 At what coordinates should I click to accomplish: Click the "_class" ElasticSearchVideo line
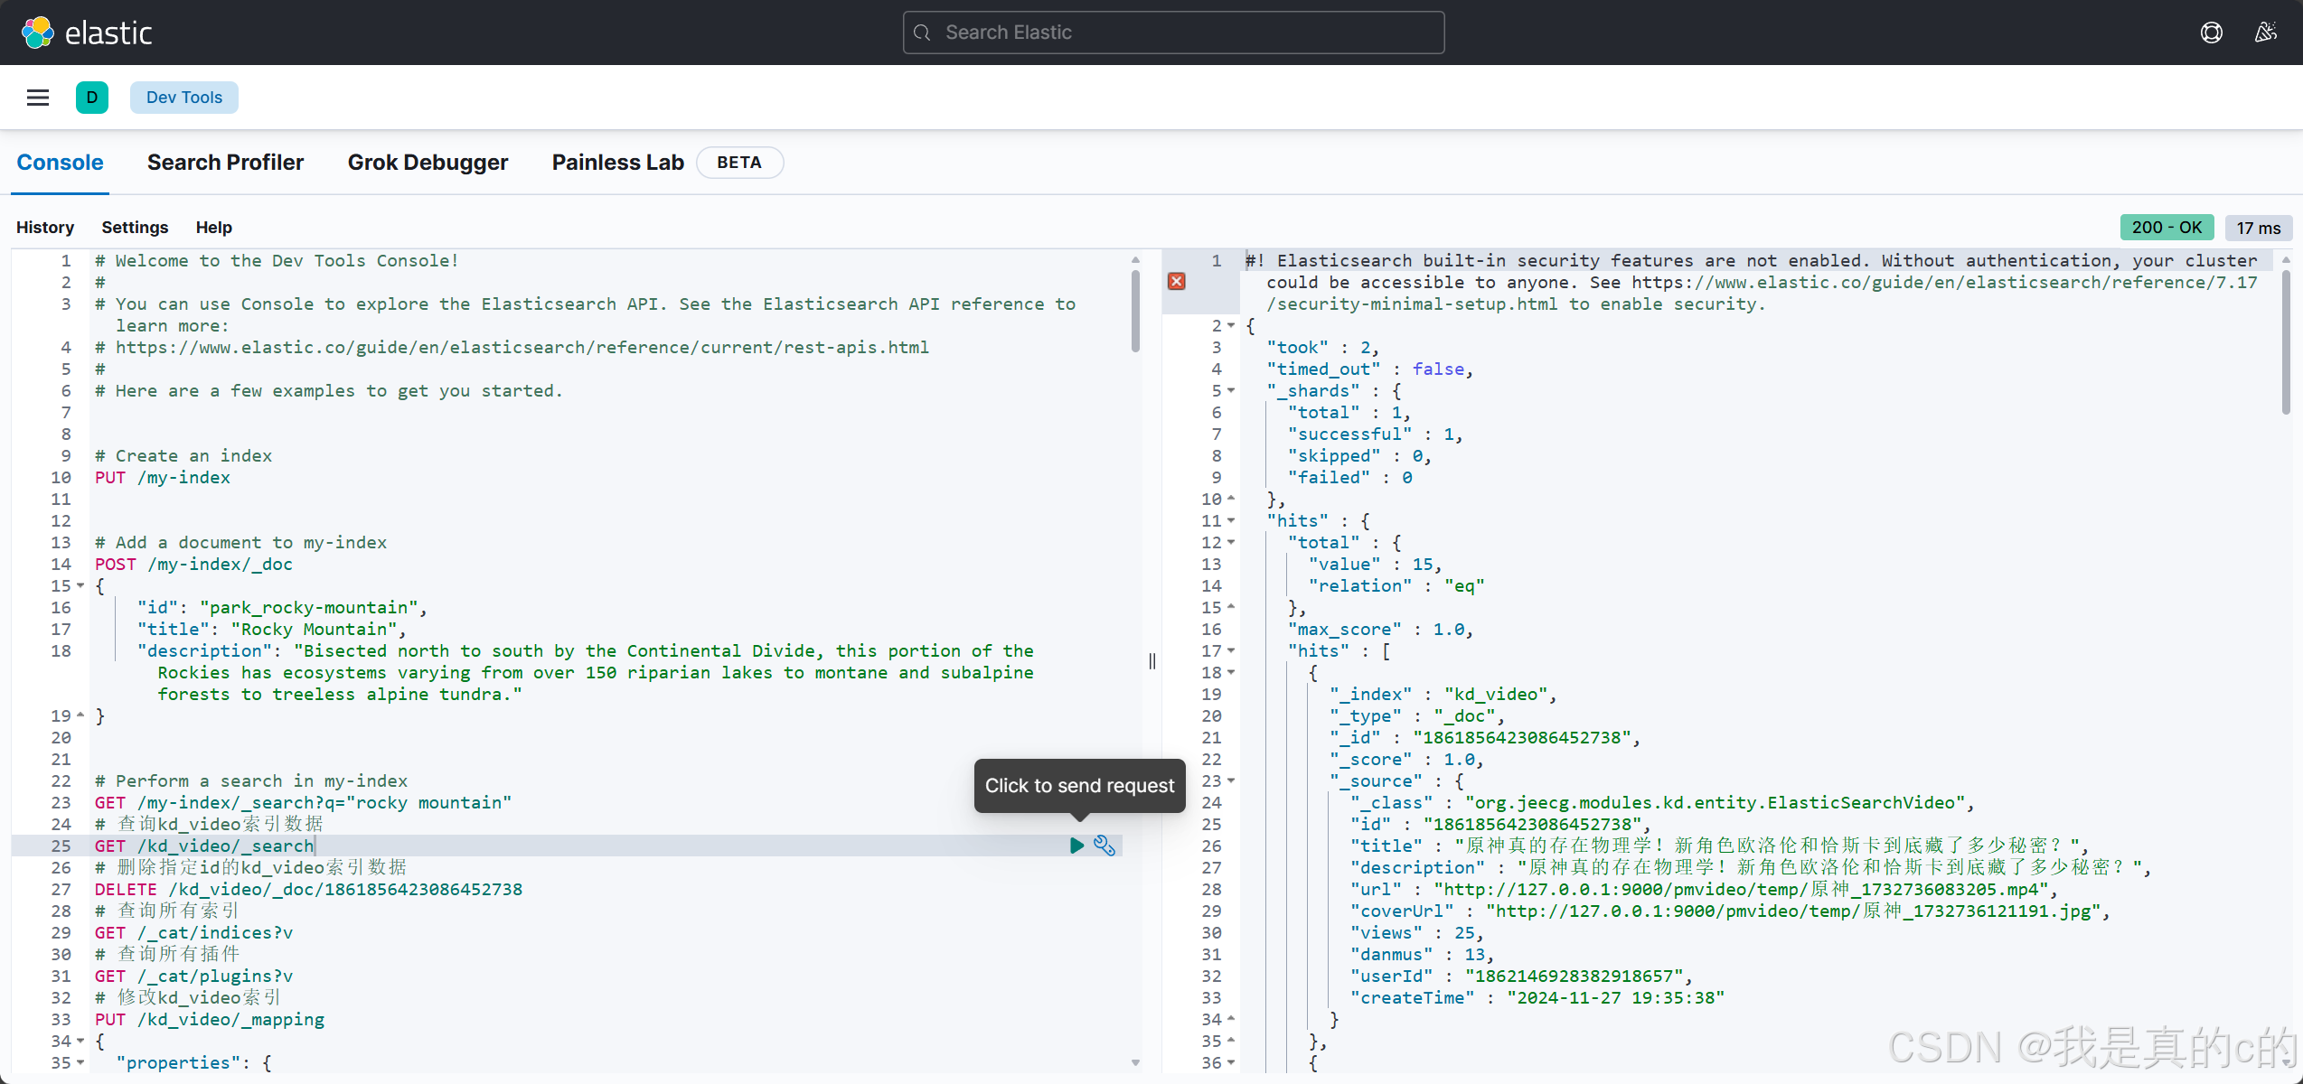[x=1662, y=803]
